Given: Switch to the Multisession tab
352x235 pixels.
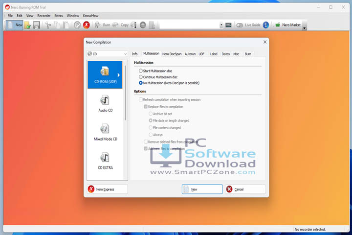Looking at the screenshot, I should (151, 53).
